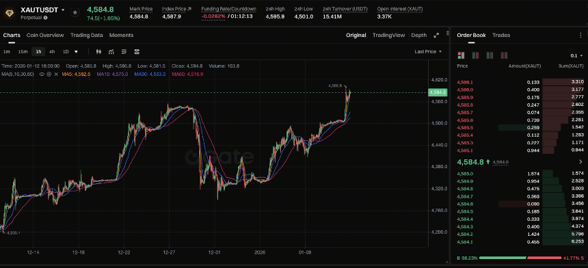Click the Funding Rate/Countdown label
The height and width of the screenshot is (268, 588).
229,9
